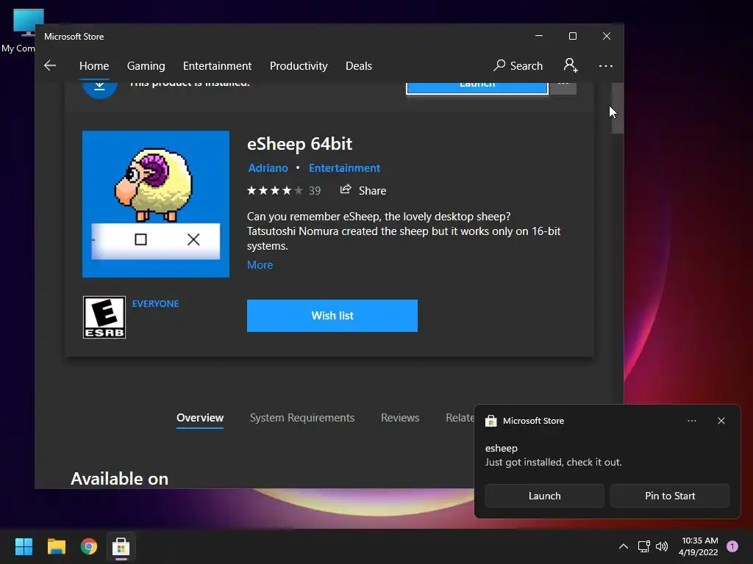Show hidden system tray icons

click(x=624, y=546)
